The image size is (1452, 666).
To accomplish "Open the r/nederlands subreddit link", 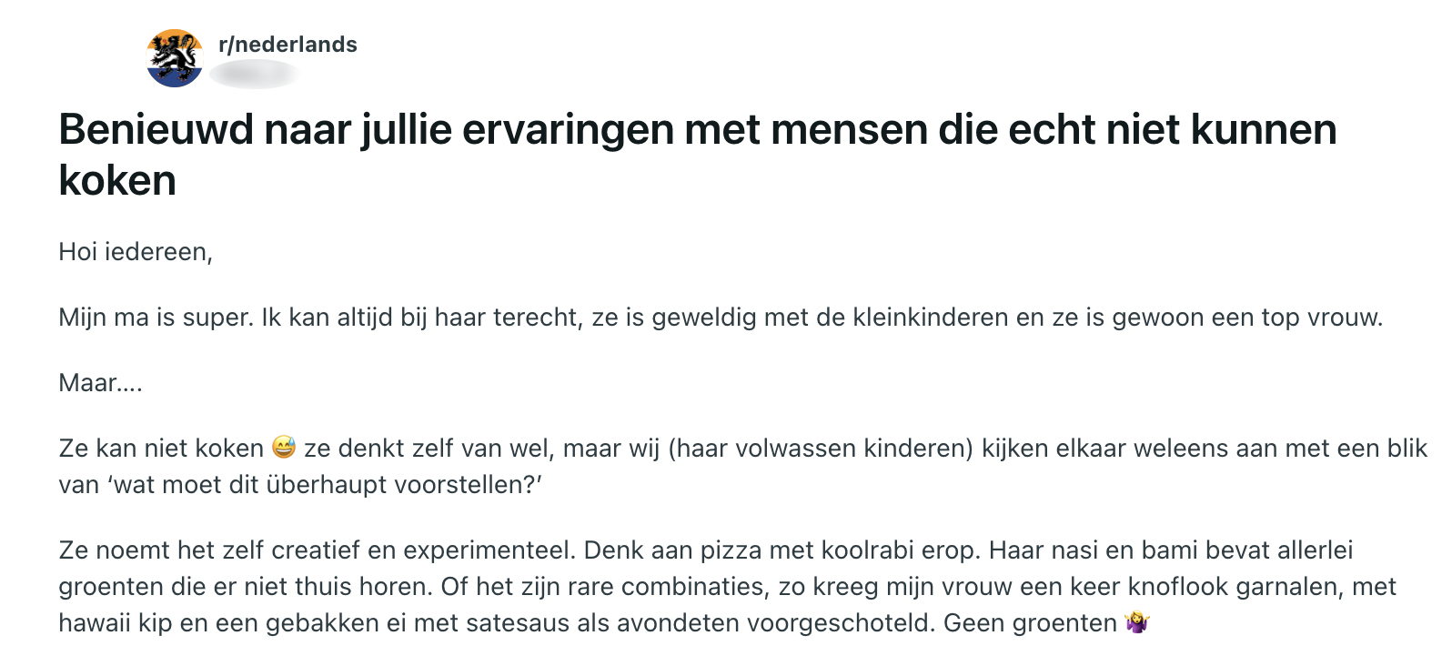I will (x=287, y=45).
